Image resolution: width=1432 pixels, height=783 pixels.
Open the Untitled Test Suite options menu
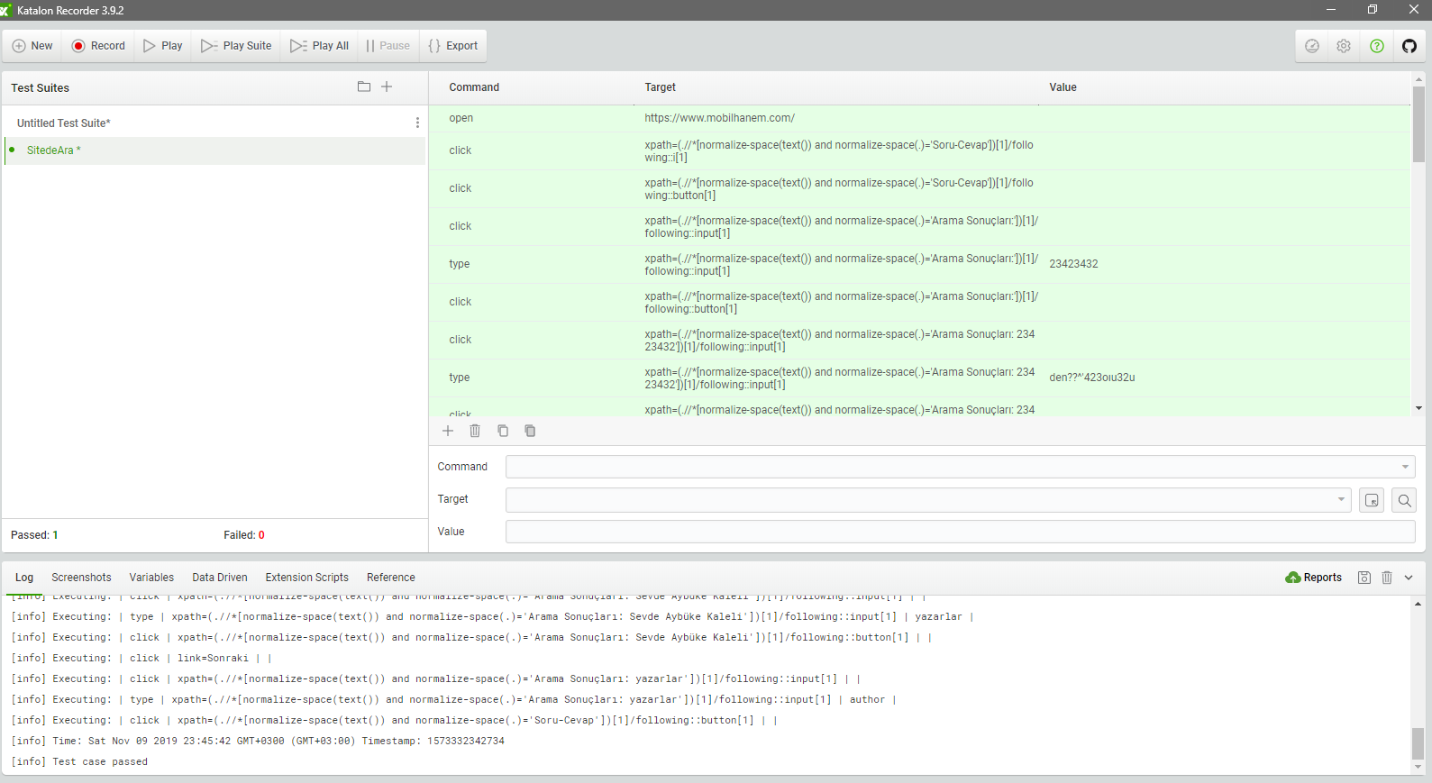point(417,123)
